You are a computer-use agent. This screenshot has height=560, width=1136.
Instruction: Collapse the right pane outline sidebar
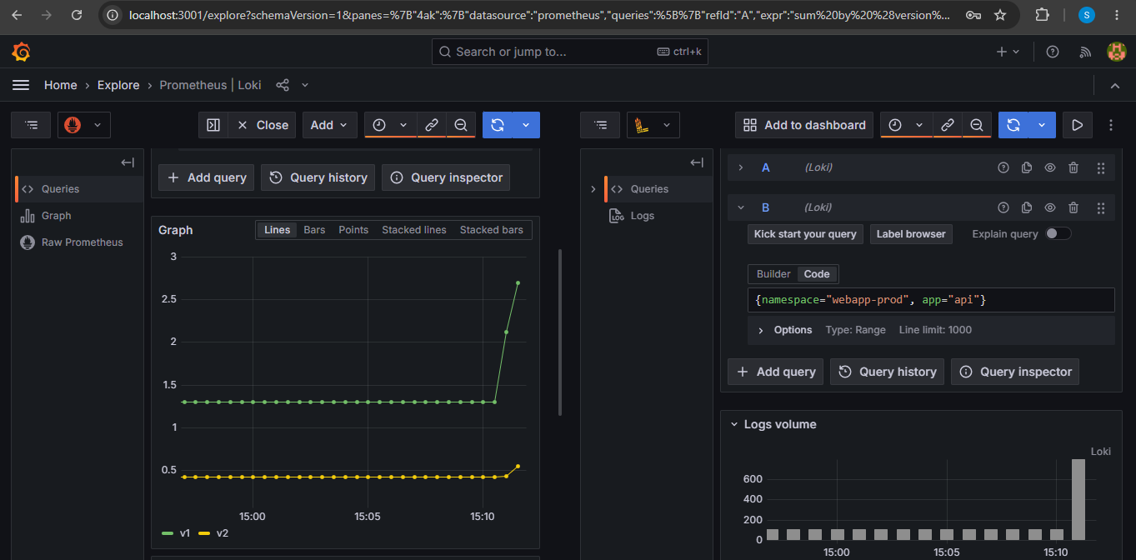click(697, 162)
